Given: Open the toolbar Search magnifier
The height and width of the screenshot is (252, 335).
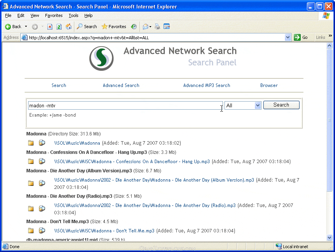Looking at the screenshot, I should 79,27.
